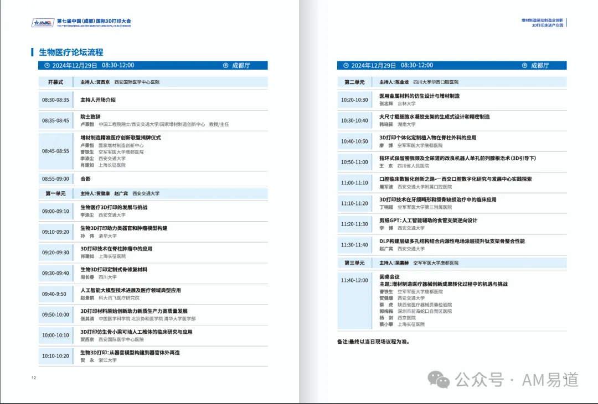This screenshot has width=598, height=404.
Task: Click the 3D打印走进产业园 slogan at top right
Action: click(547, 25)
